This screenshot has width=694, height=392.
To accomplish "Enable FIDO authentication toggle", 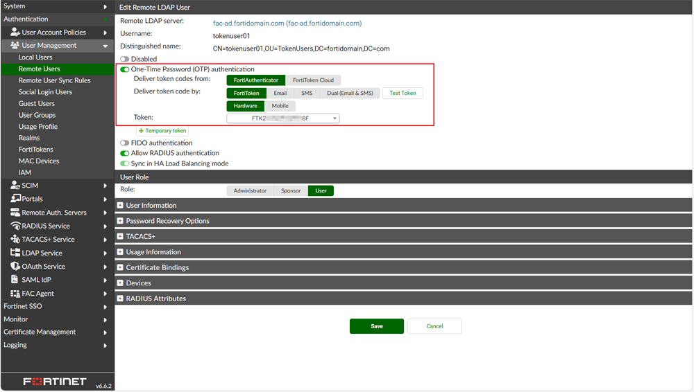I will click(125, 143).
